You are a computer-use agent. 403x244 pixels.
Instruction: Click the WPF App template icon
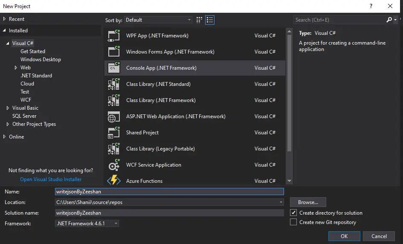114,36
